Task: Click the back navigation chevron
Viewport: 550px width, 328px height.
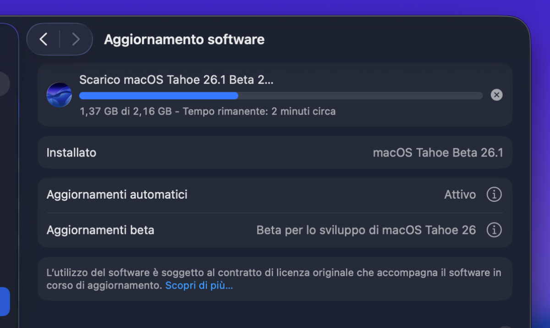Action: point(44,39)
